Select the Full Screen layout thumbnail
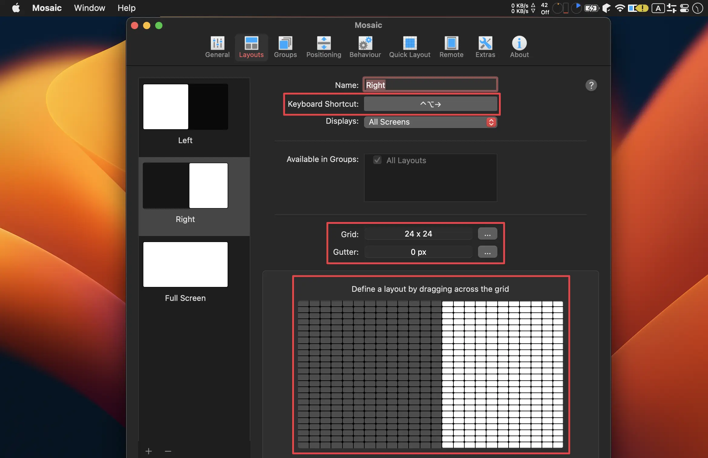The height and width of the screenshot is (458, 708). click(x=185, y=264)
